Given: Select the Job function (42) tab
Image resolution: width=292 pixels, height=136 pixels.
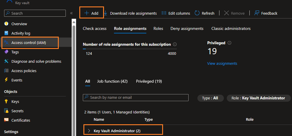Looking at the screenshot, I should tap(112, 81).
